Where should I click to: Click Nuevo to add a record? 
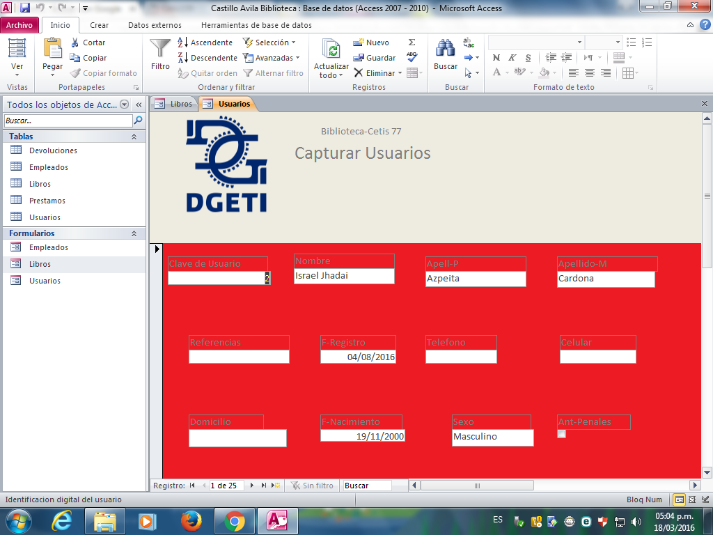(371, 42)
